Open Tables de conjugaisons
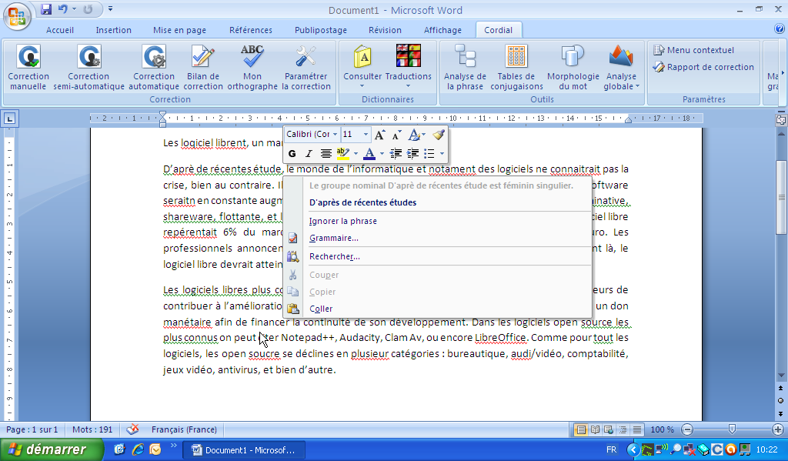 (x=516, y=68)
